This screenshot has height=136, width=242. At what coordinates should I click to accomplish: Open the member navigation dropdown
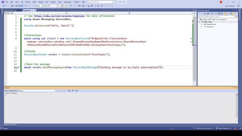pyautogui.click(x=161, y=13)
